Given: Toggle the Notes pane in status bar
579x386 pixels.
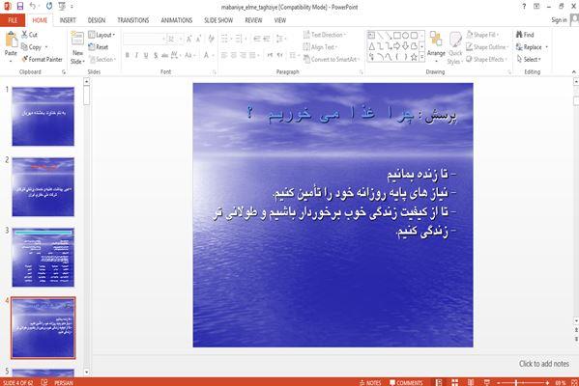Looking at the screenshot, I should [x=370, y=383].
